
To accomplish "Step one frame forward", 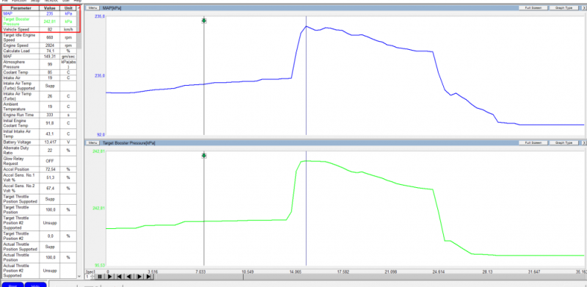I will click(x=139, y=277).
